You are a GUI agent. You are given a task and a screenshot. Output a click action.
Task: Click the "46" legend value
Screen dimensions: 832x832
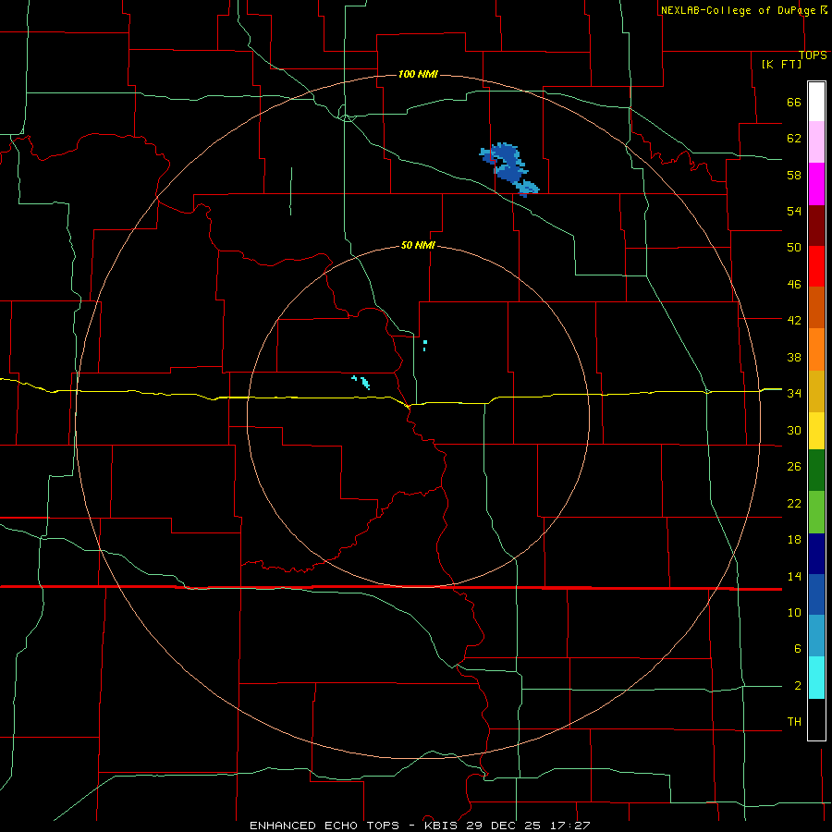(x=794, y=285)
